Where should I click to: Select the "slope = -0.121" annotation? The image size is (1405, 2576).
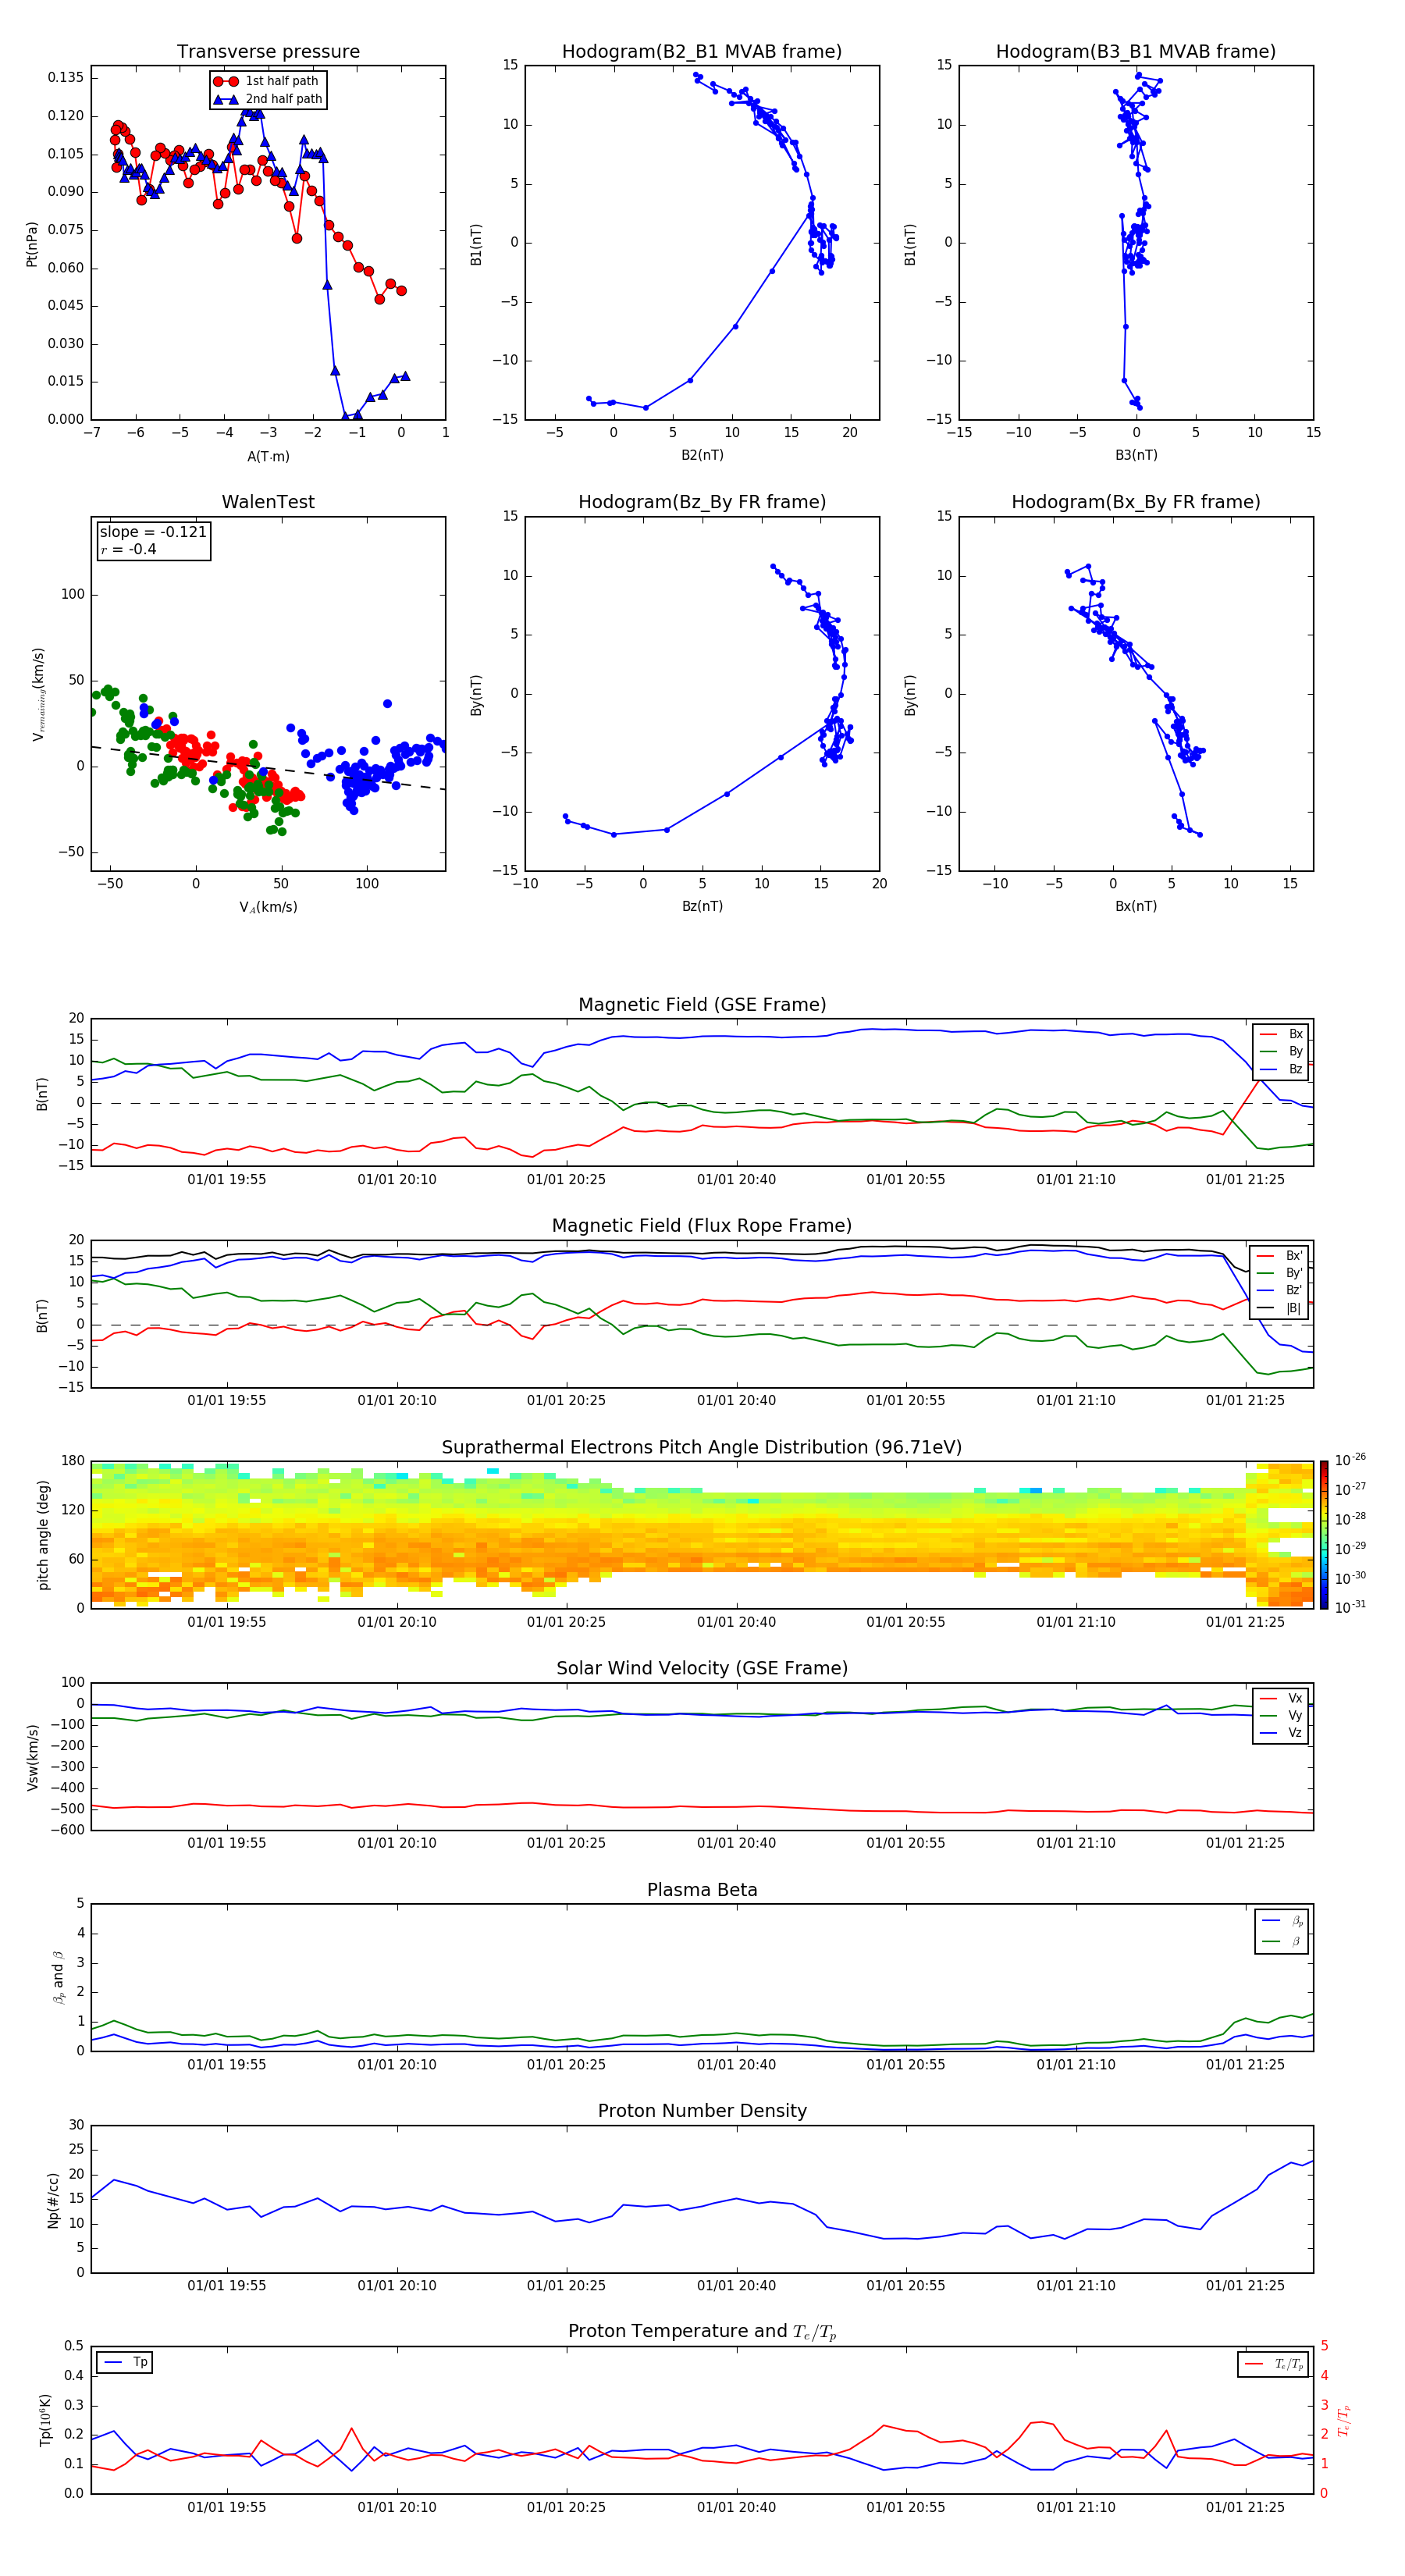[153, 532]
